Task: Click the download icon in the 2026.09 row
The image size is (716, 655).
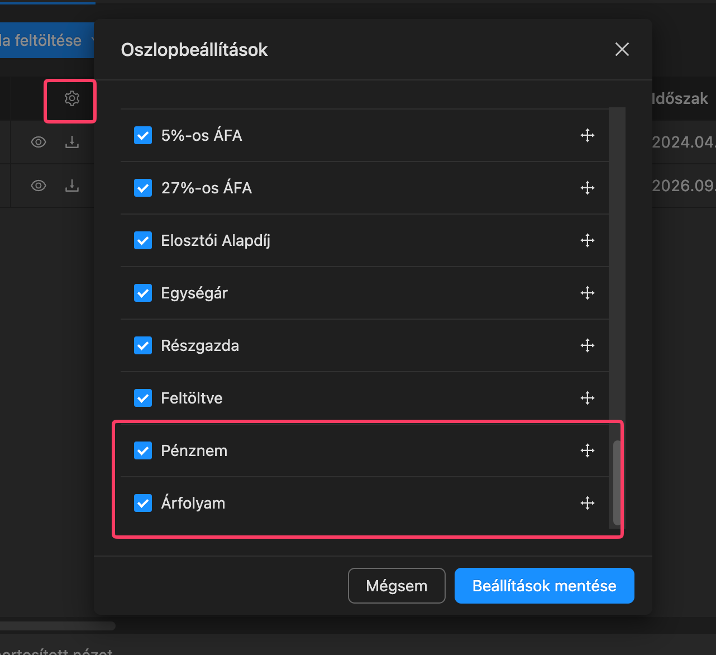Action: pos(72,186)
